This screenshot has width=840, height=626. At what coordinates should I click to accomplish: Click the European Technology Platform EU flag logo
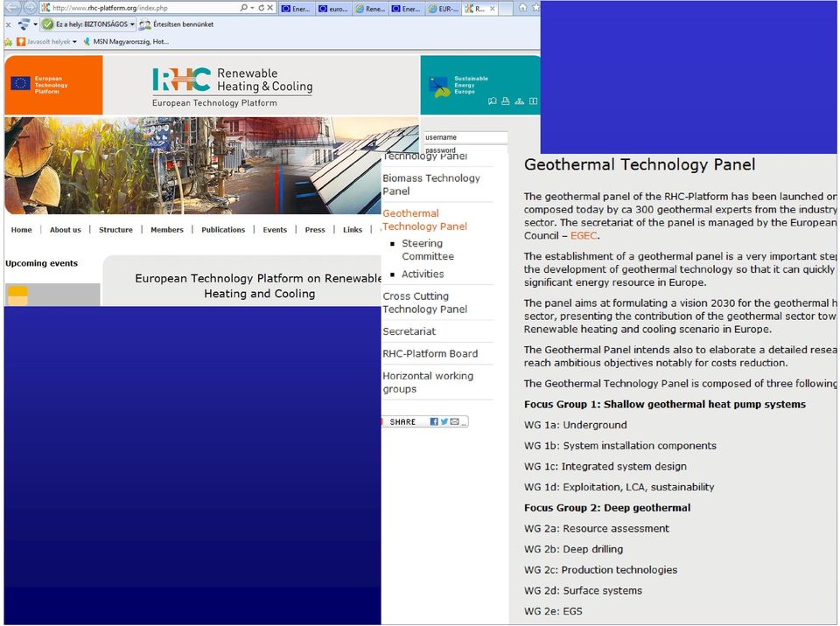(x=40, y=85)
